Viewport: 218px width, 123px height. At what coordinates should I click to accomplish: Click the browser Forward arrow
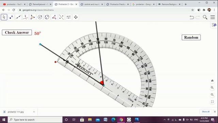click(x=9, y=10)
